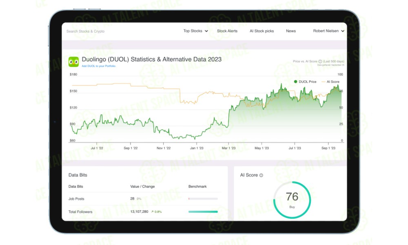
Task: Click the Benchmark column header
Action: 197,187
